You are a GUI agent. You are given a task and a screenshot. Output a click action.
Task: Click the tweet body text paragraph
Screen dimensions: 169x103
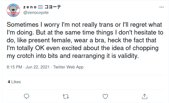pyautogui.click(x=85, y=40)
